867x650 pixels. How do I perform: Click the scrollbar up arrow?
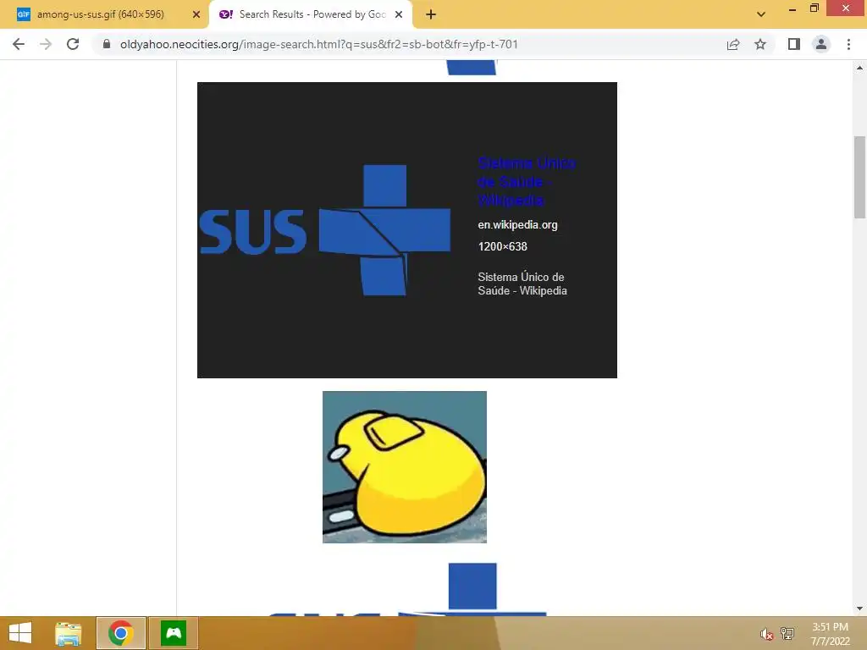coord(859,68)
